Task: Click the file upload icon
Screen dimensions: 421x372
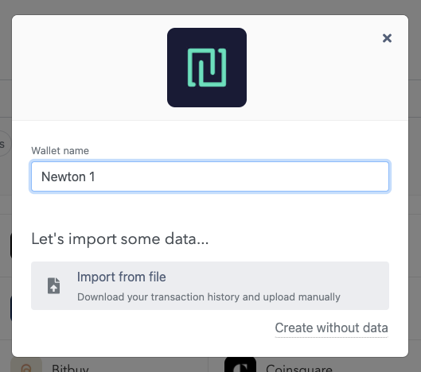Action: (53, 285)
